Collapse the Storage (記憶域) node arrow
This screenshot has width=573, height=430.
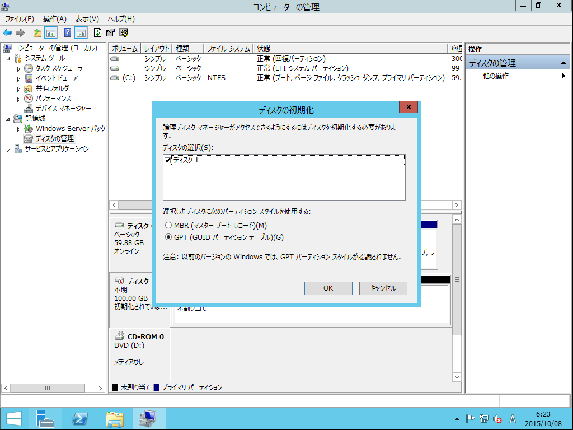tap(8, 119)
